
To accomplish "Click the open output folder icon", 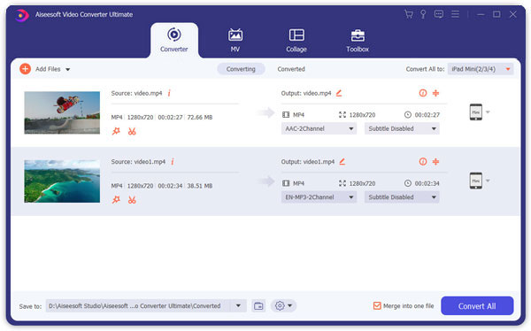I will (258, 306).
